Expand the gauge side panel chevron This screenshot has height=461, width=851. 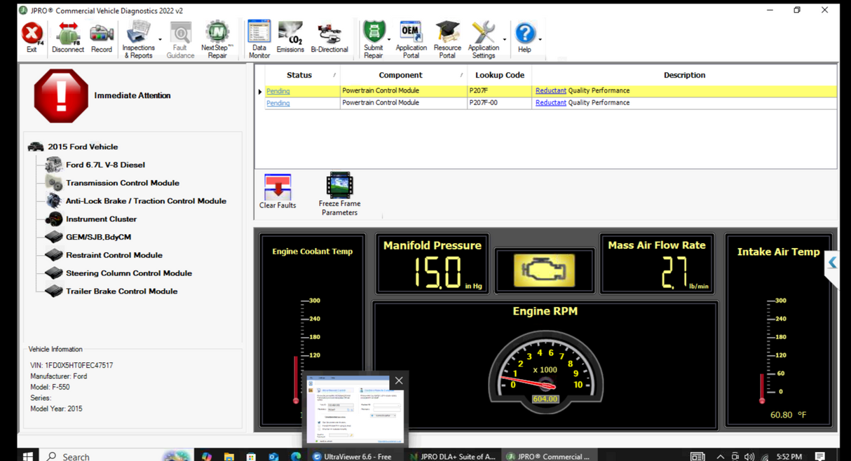click(x=832, y=263)
